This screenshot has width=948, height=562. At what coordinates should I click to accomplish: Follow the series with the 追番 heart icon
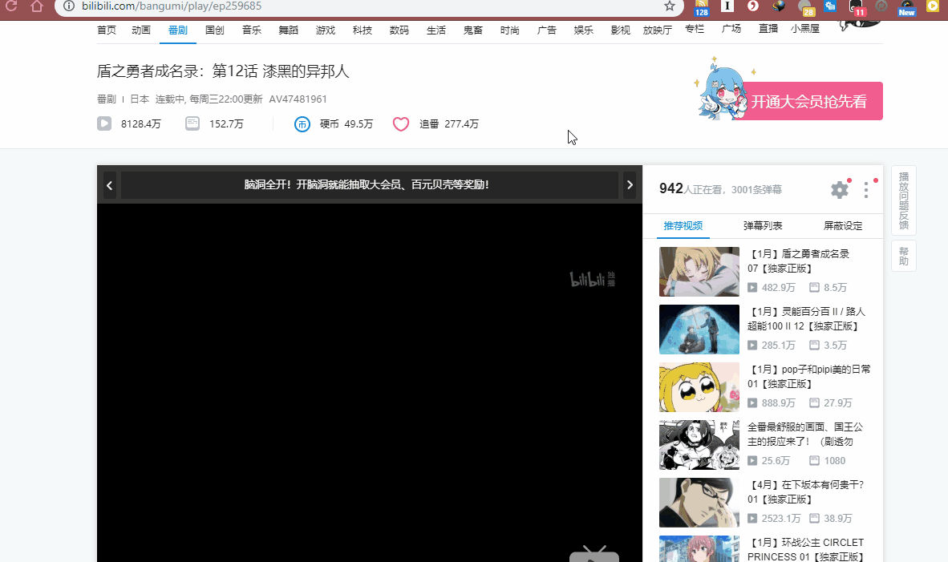tap(401, 124)
